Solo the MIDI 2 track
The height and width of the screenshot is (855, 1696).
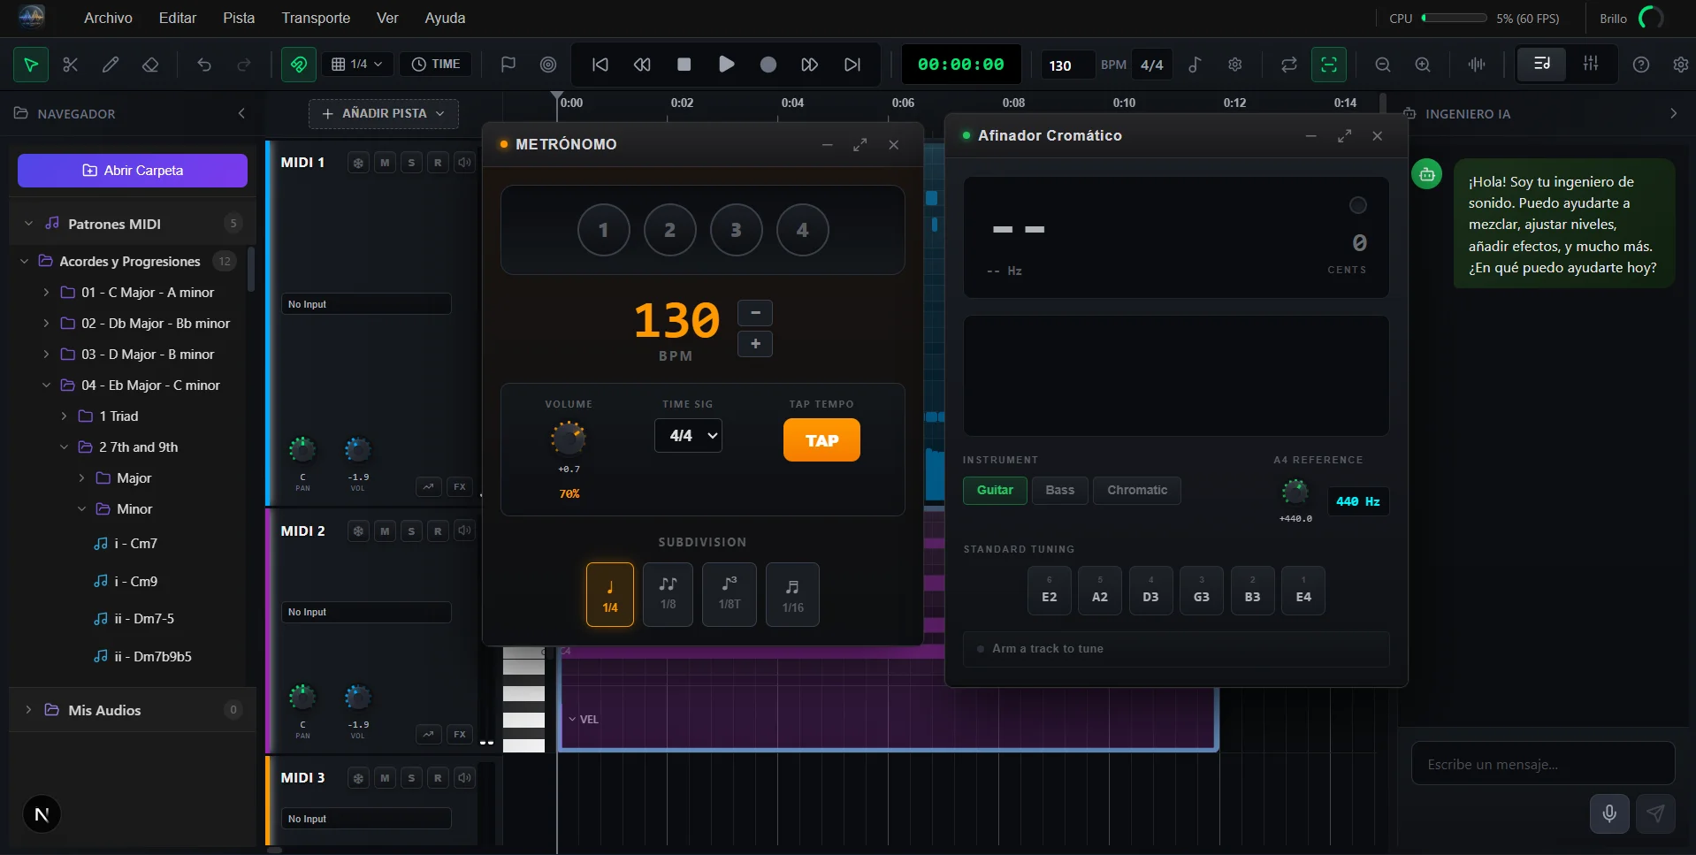(411, 531)
